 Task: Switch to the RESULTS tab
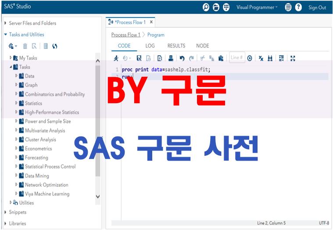coord(176,46)
